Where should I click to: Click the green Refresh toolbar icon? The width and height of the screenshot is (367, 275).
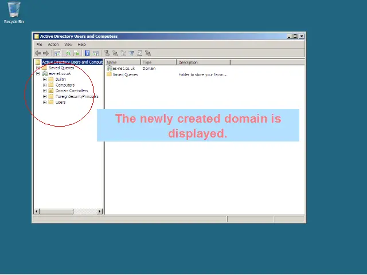pyautogui.click(x=68, y=53)
